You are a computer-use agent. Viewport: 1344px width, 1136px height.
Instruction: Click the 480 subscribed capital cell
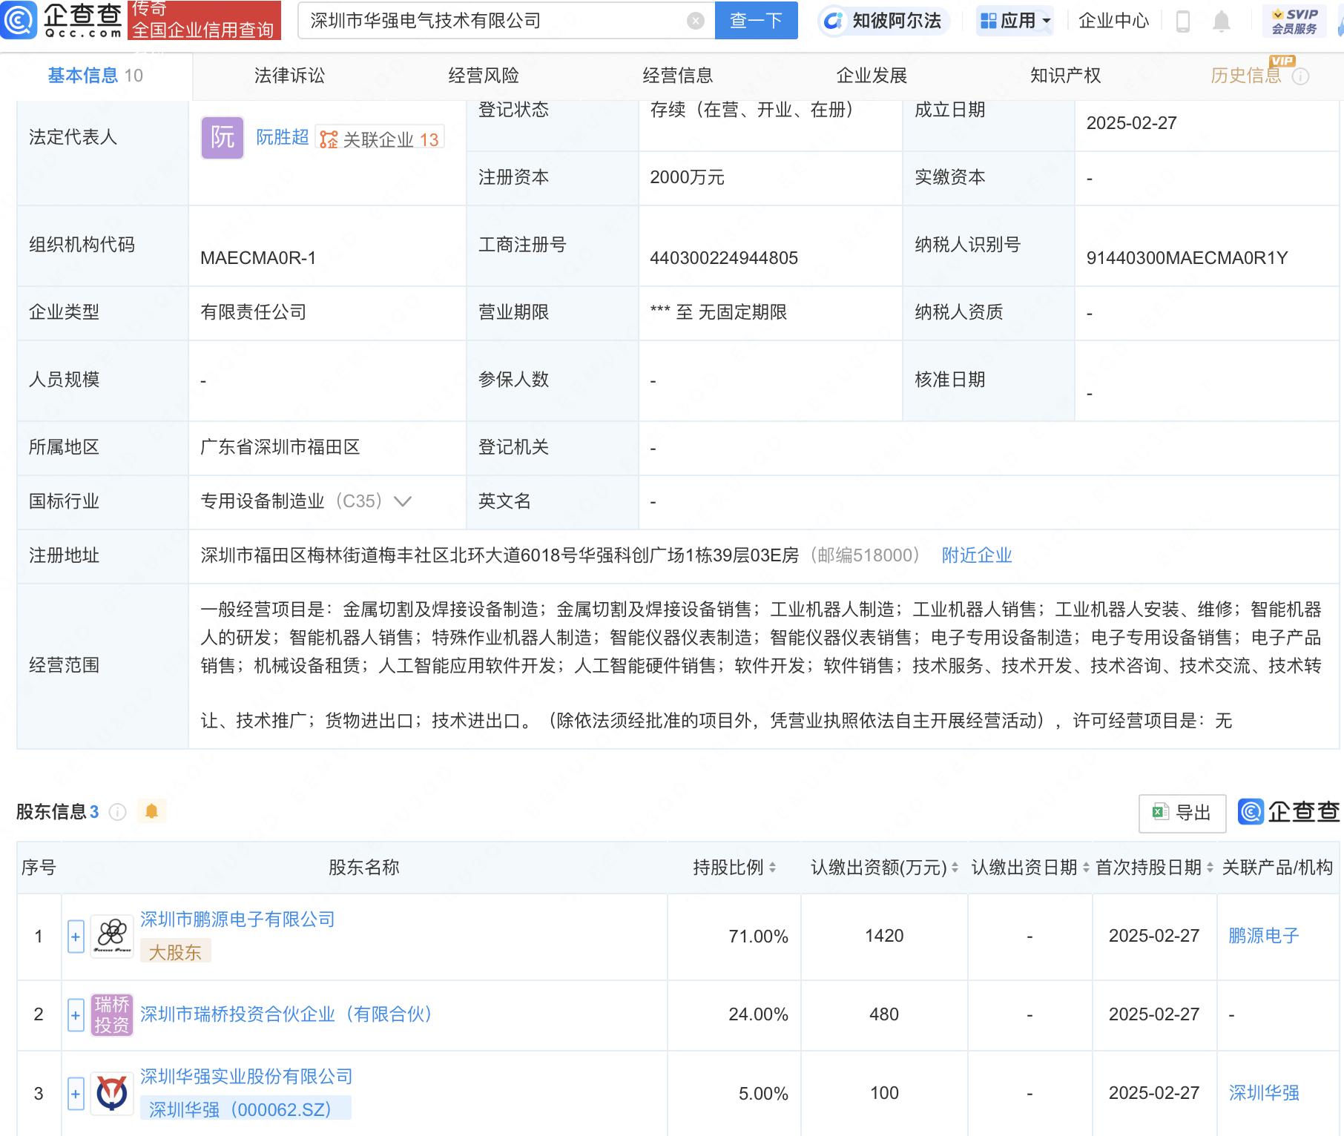[884, 1014]
